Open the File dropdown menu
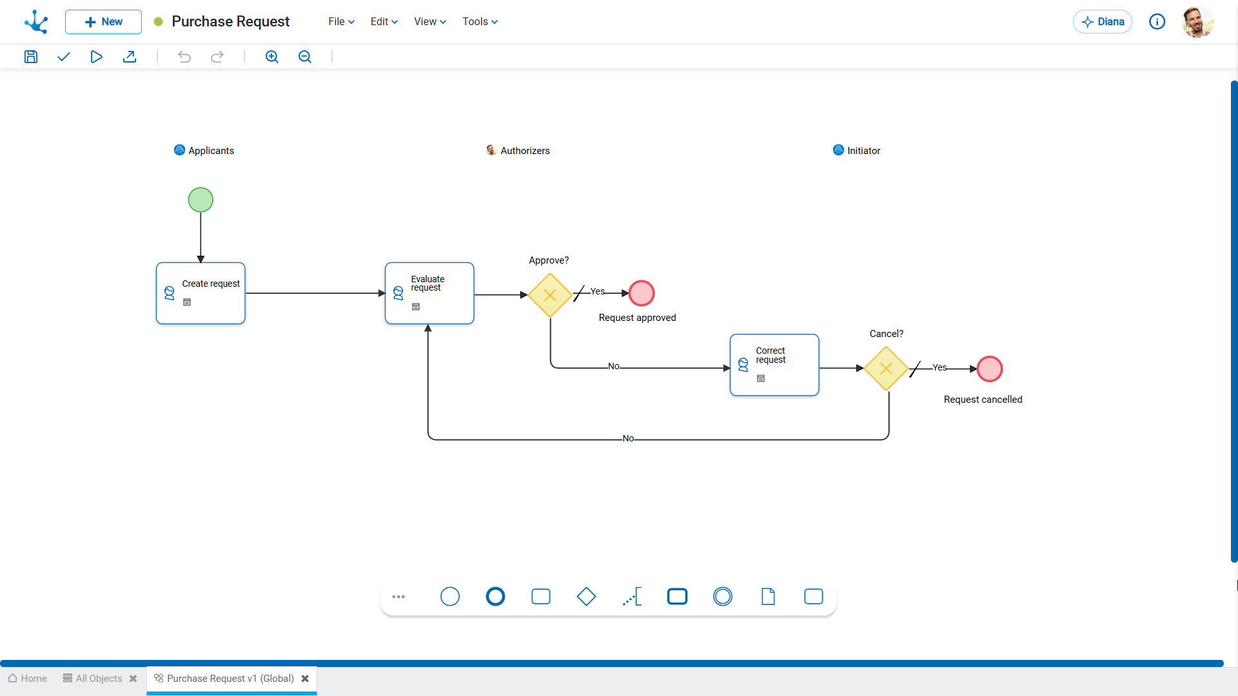Image resolution: width=1238 pixels, height=696 pixels. 341,21
